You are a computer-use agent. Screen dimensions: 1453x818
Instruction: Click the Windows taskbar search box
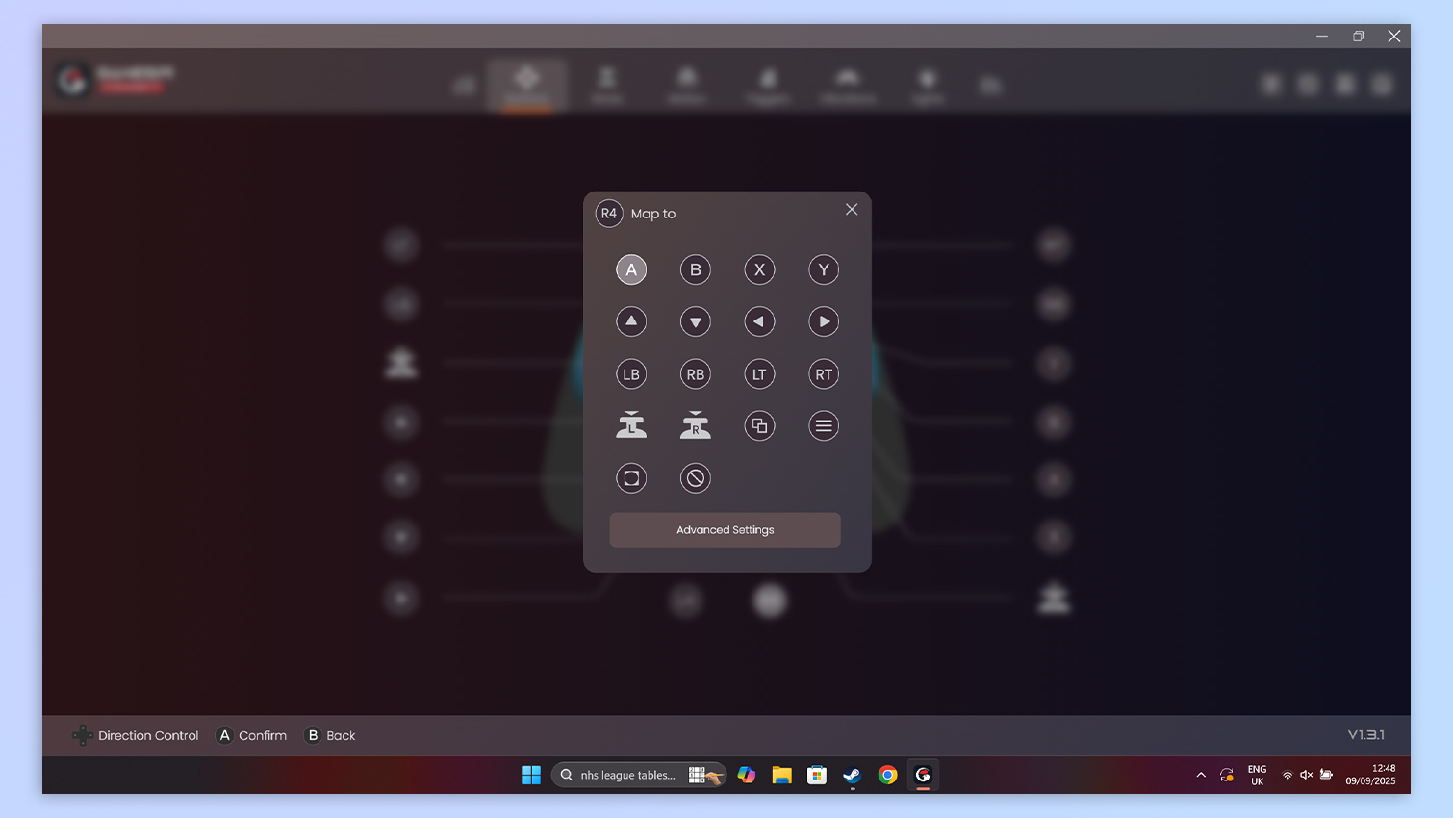(x=627, y=776)
